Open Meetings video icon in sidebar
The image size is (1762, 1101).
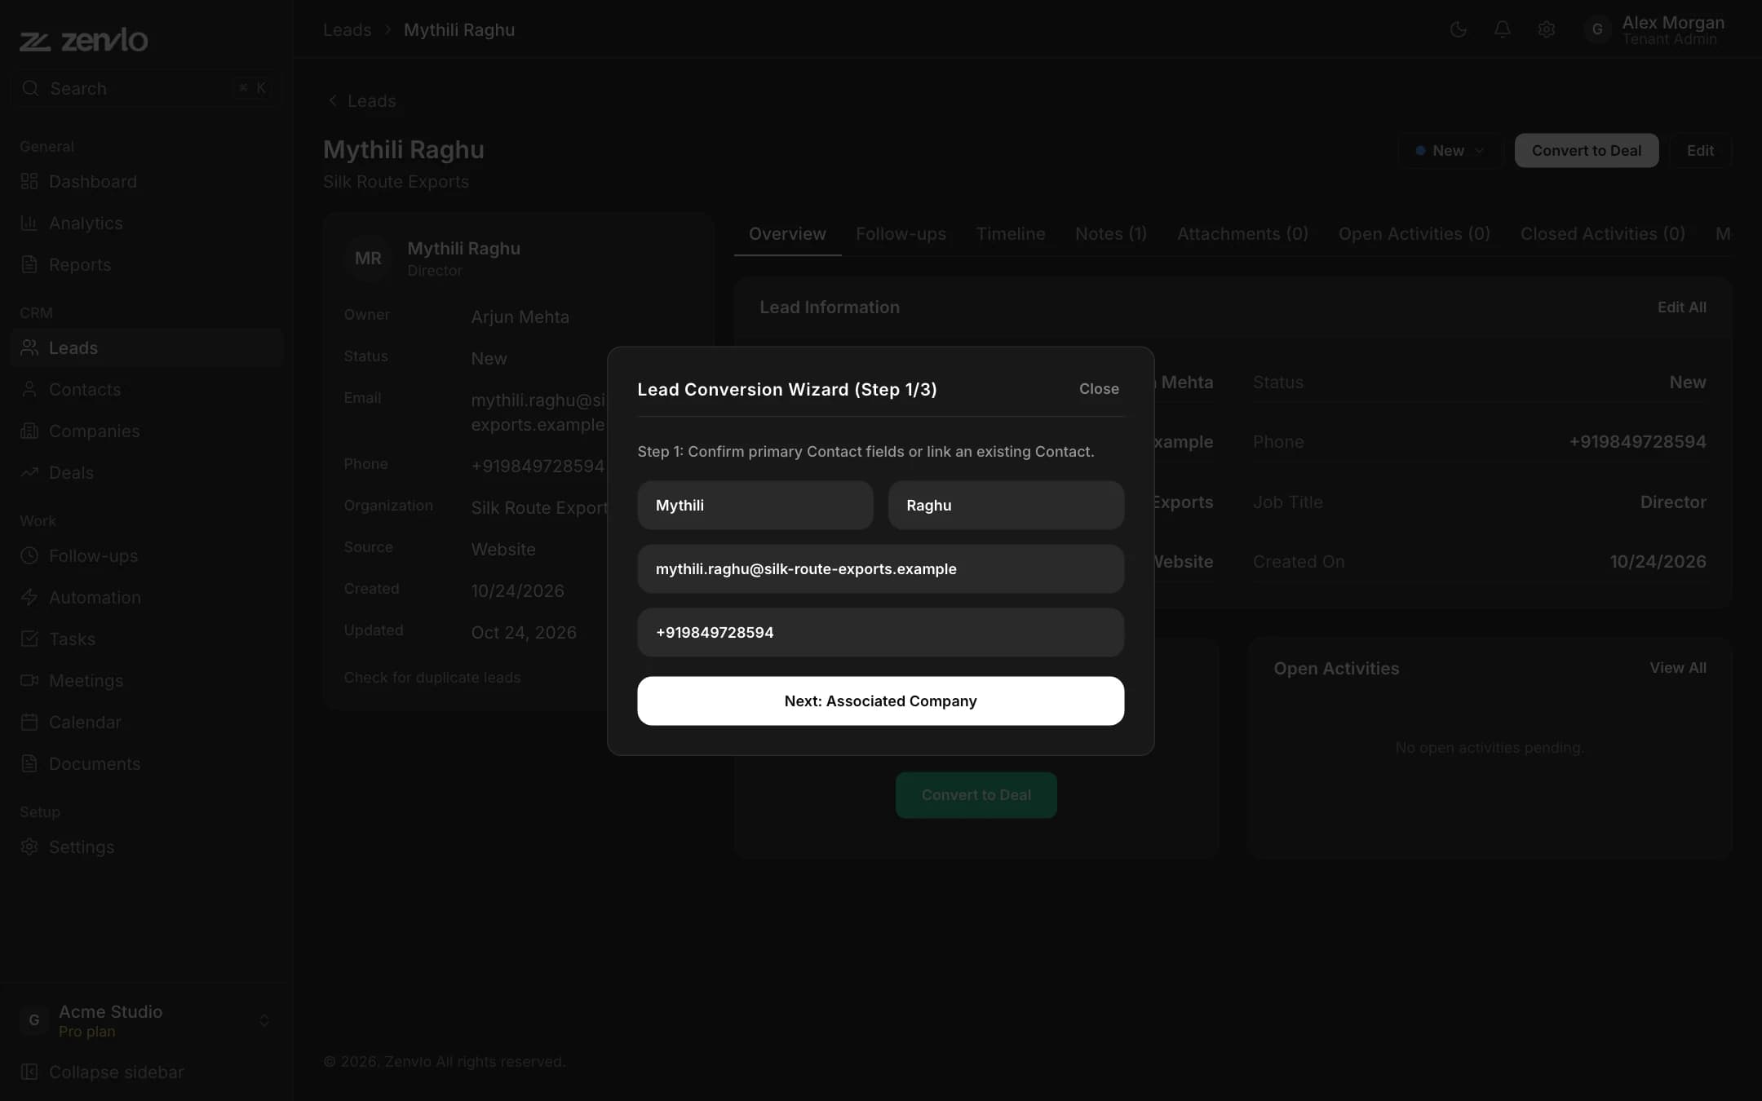(29, 680)
